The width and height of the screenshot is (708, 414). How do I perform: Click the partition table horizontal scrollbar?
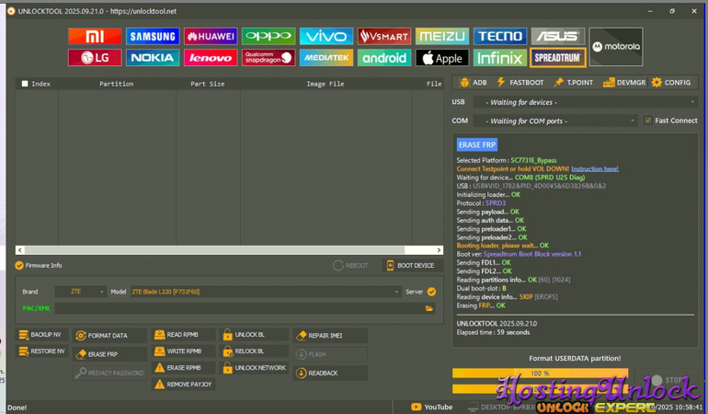click(229, 250)
